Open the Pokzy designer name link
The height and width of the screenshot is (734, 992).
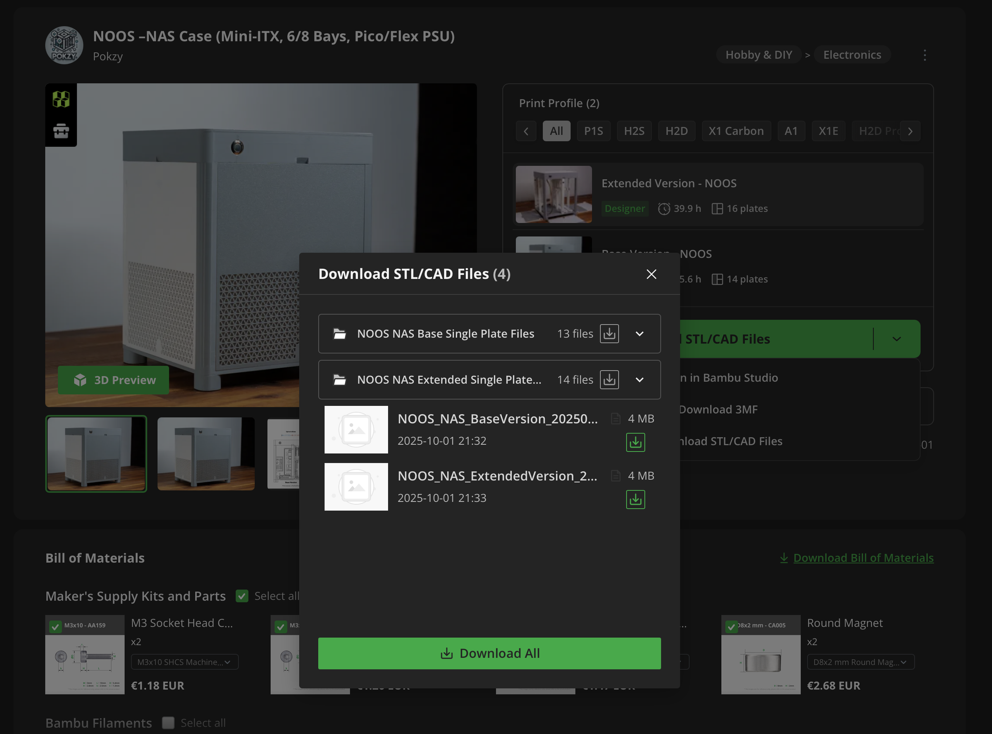[107, 57]
